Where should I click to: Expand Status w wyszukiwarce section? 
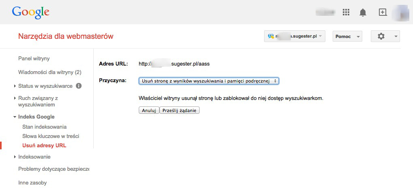[x=15, y=86]
